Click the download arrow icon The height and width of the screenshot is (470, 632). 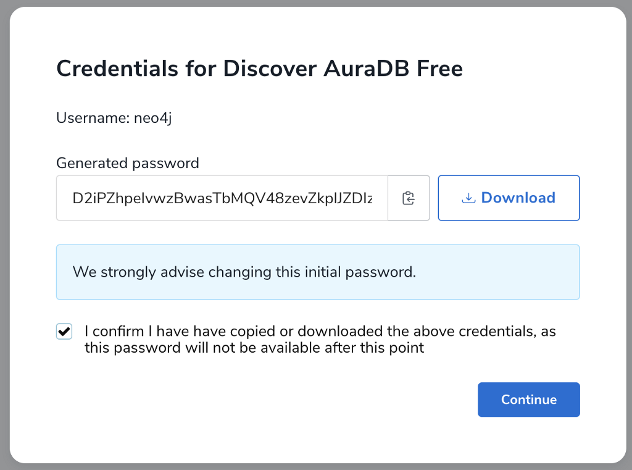coord(468,198)
